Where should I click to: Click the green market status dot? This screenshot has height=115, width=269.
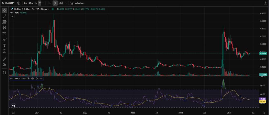[x=53, y=9]
